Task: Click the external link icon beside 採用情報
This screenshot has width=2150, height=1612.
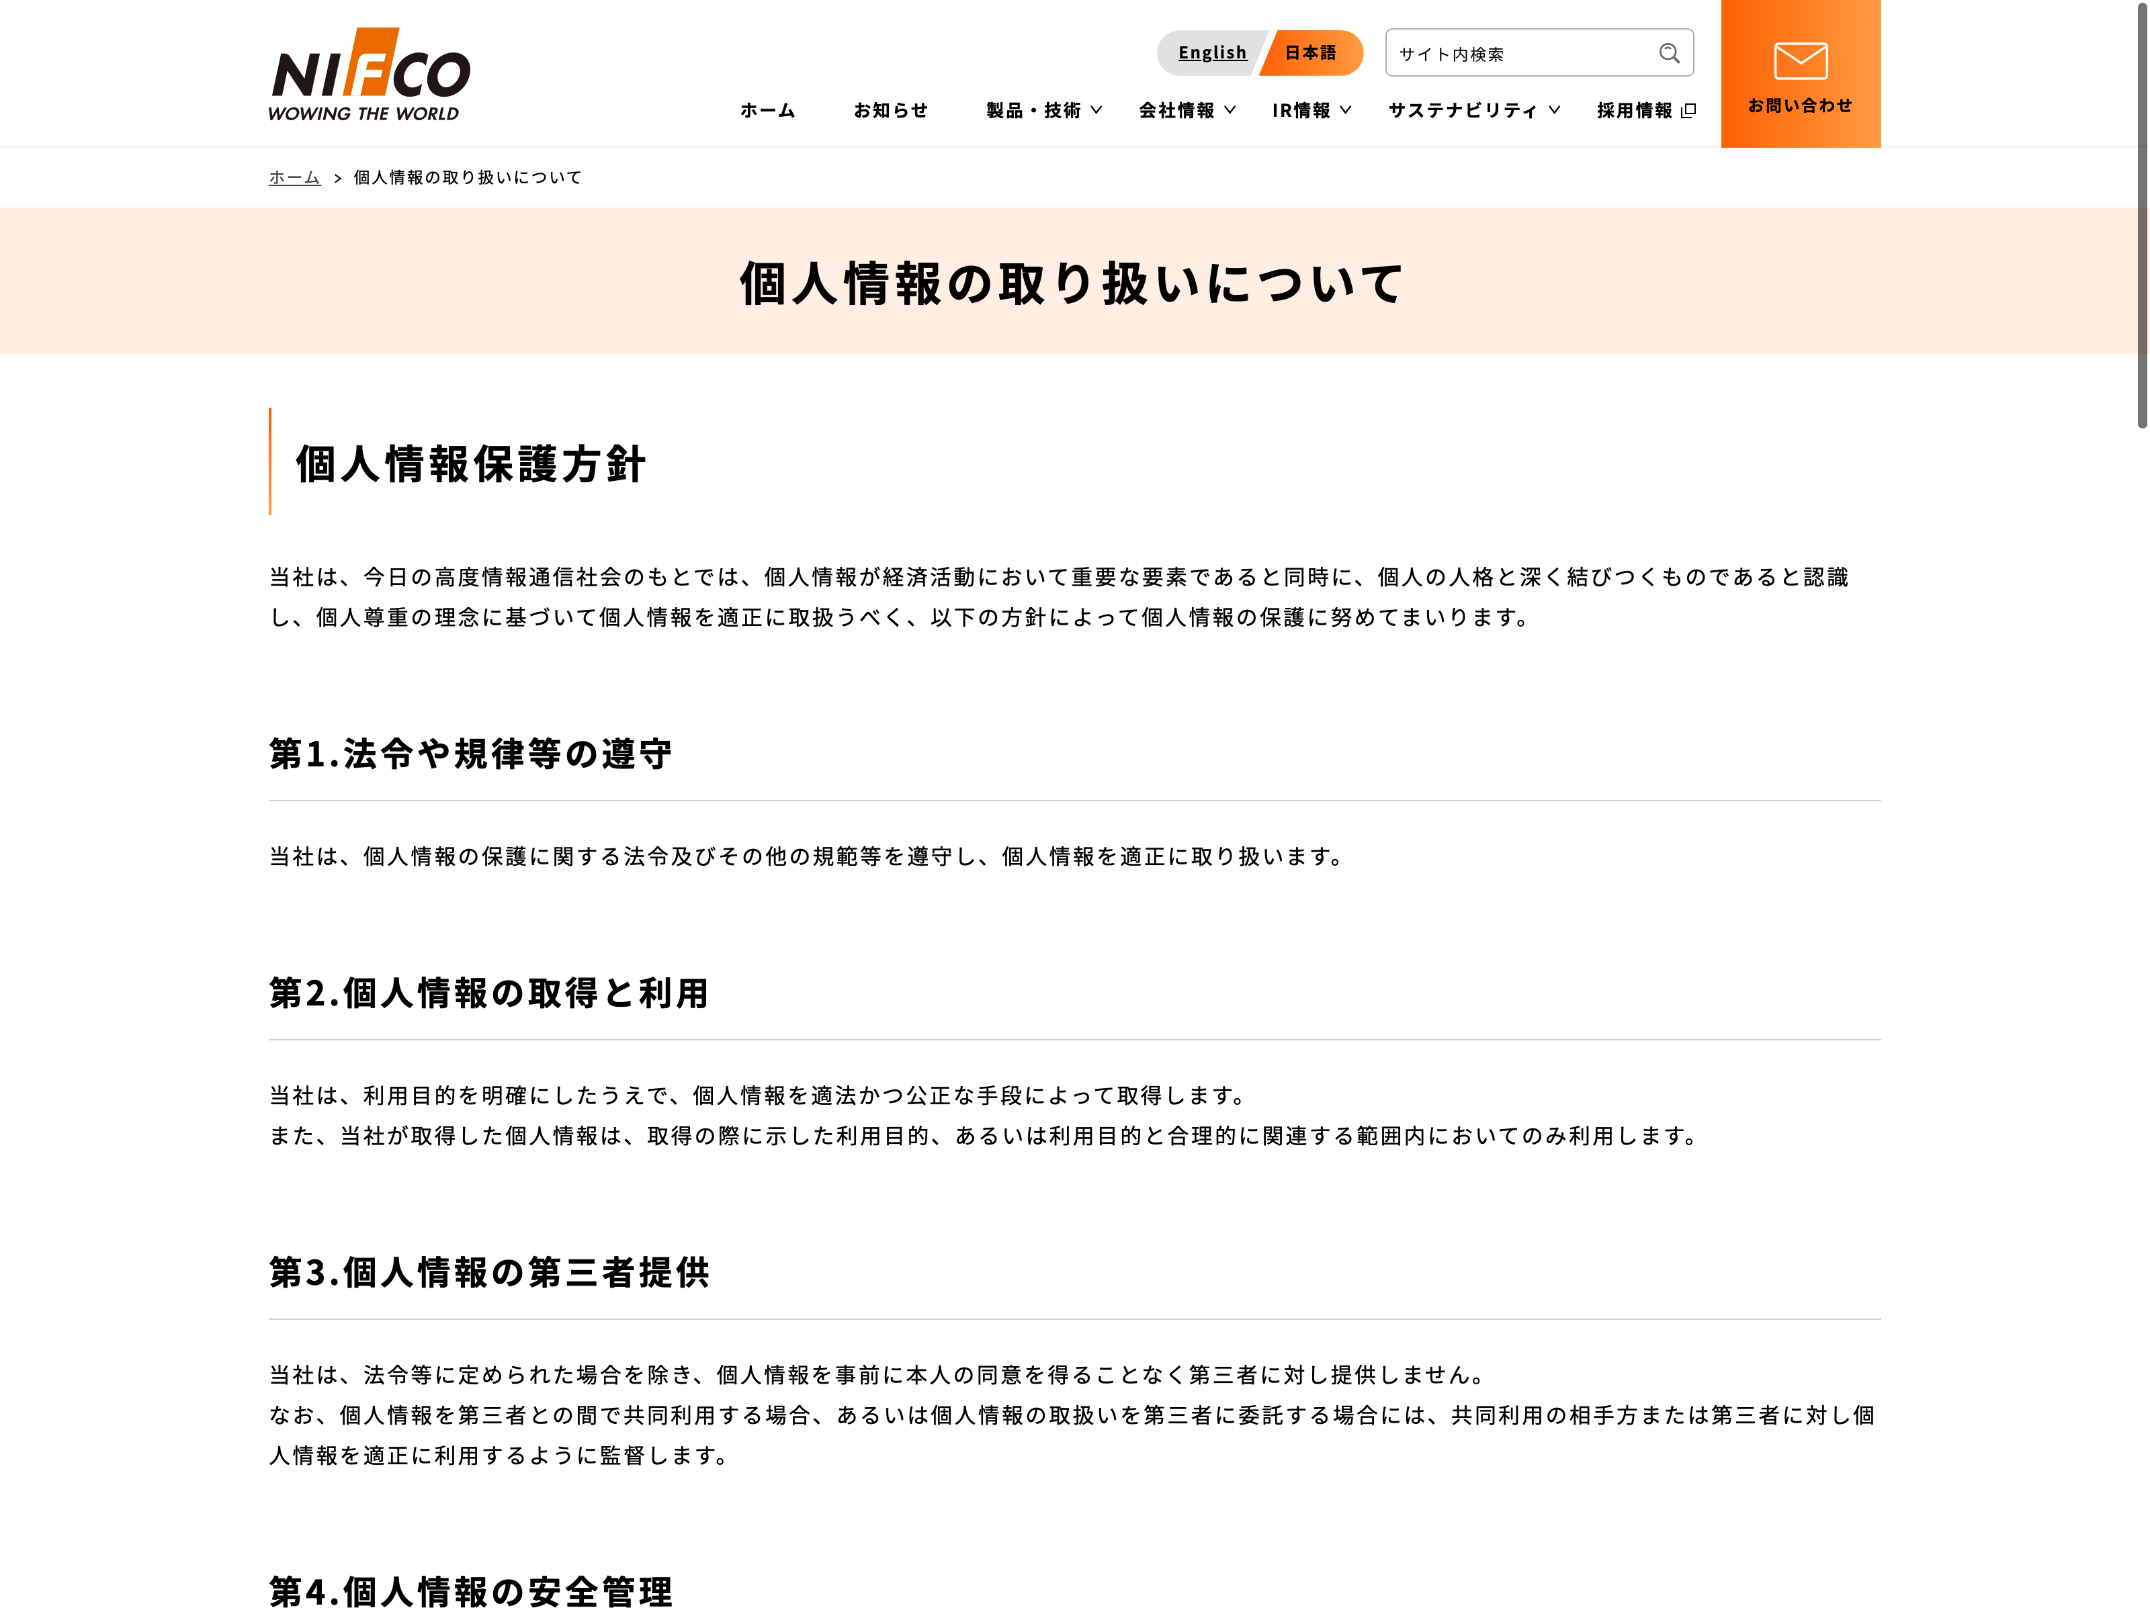Action: (1688, 111)
